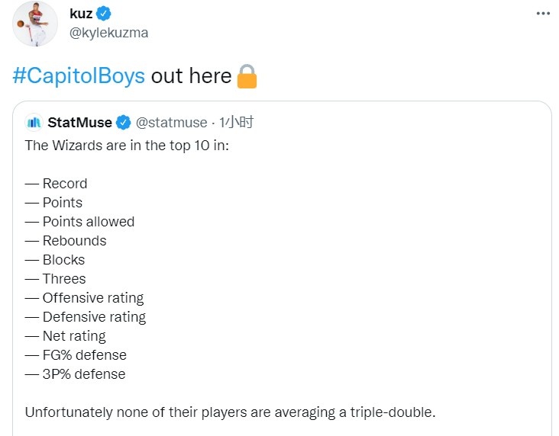The image size is (559, 436).
Task: Click the kuz display name
Action: [x=81, y=14]
